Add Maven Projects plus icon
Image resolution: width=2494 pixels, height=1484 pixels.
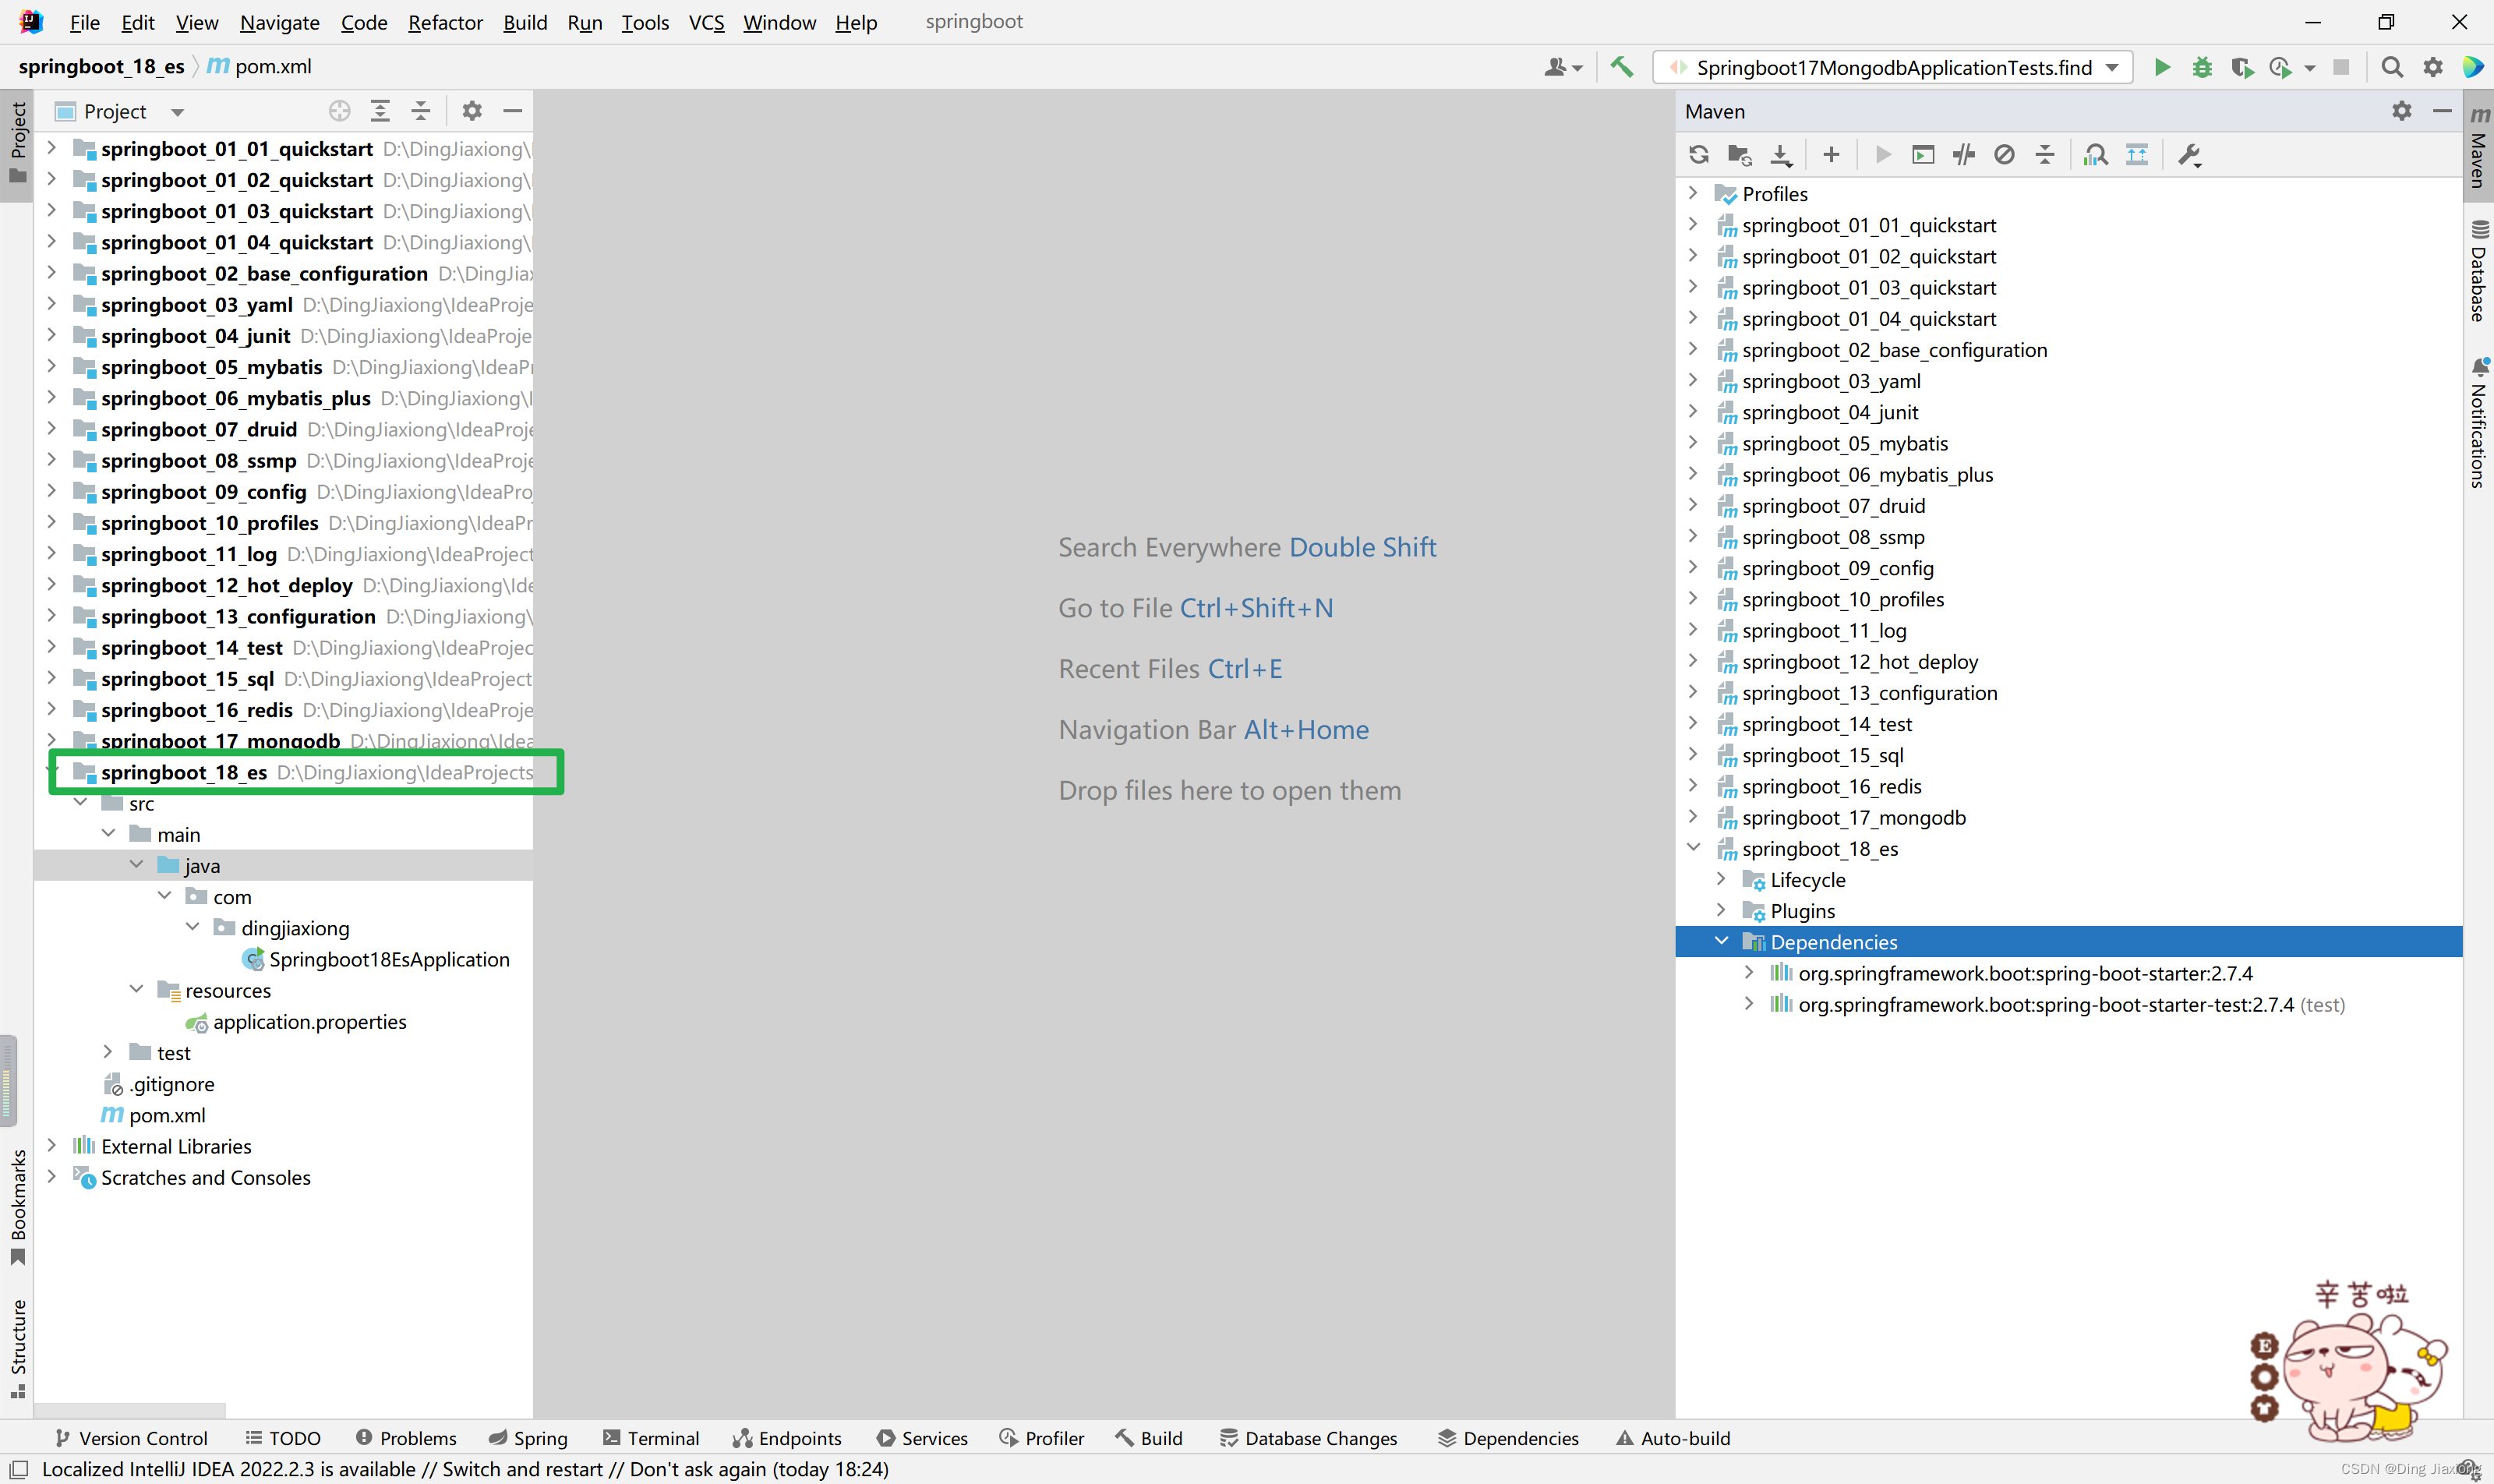[1831, 155]
